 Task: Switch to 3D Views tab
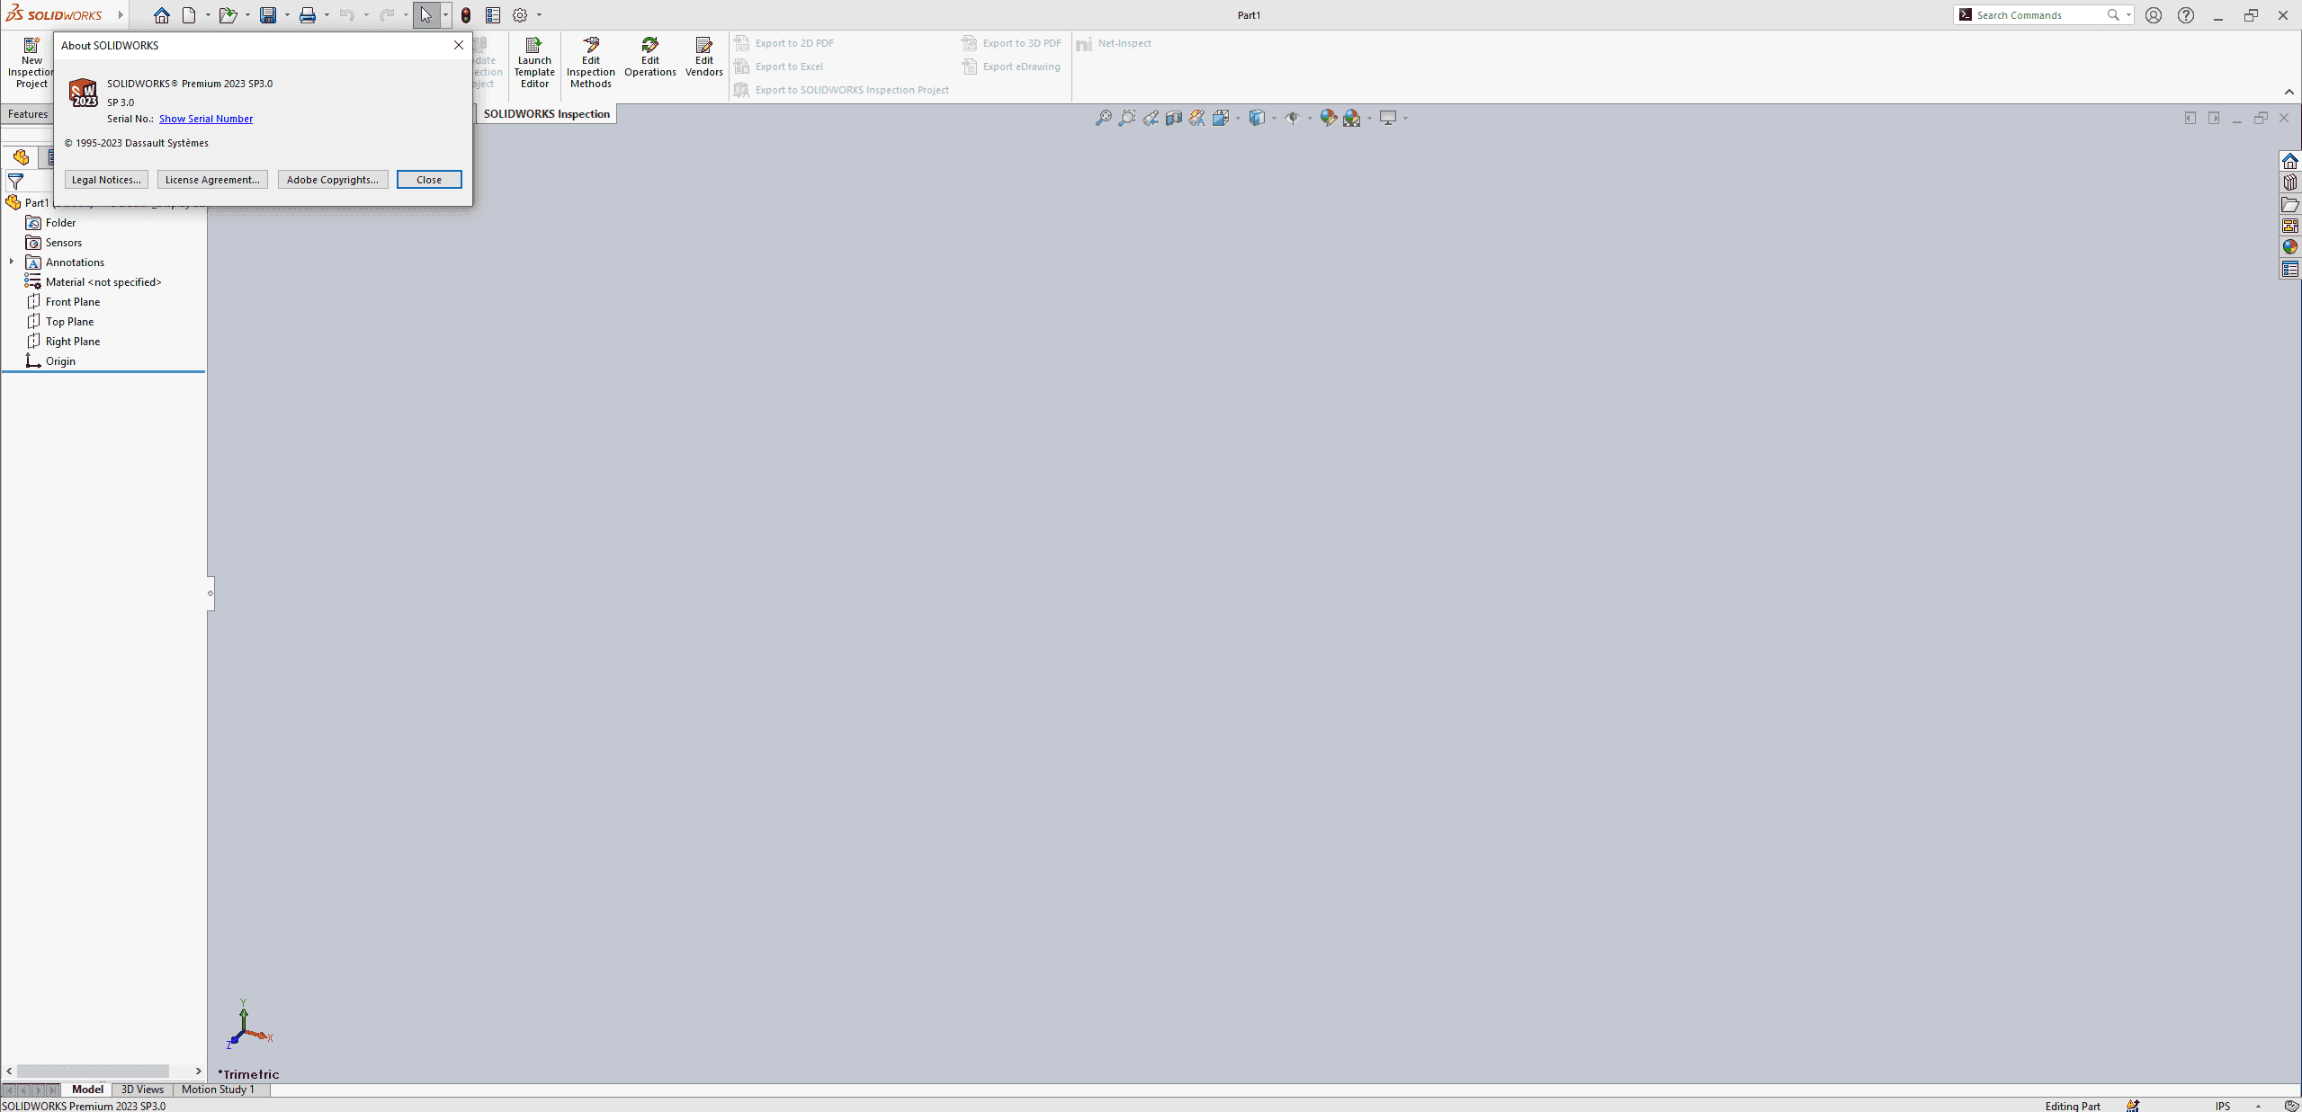142,1090
